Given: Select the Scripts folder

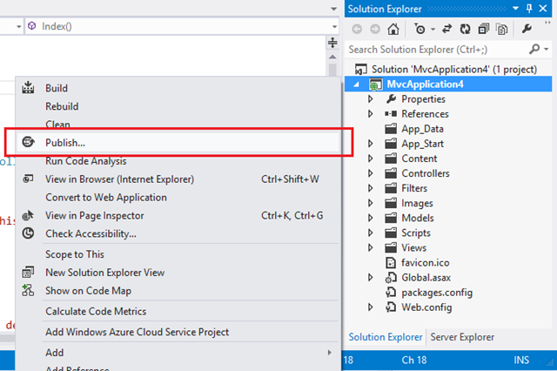Looking at the screenshot, I should 416,233.
